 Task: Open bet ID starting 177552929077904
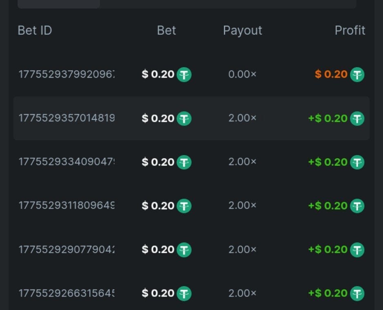click(x=67, y=249)
